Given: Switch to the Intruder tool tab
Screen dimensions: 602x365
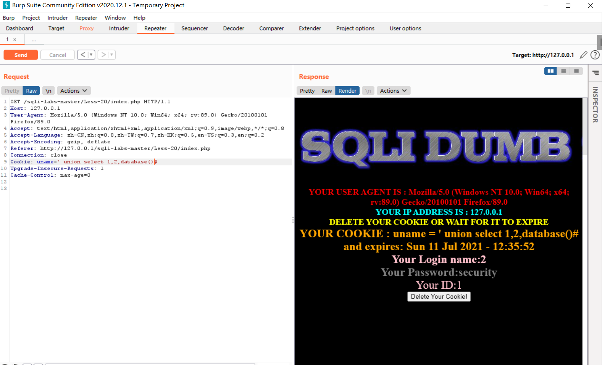Looking at the screenshot, I should point(119,29).
